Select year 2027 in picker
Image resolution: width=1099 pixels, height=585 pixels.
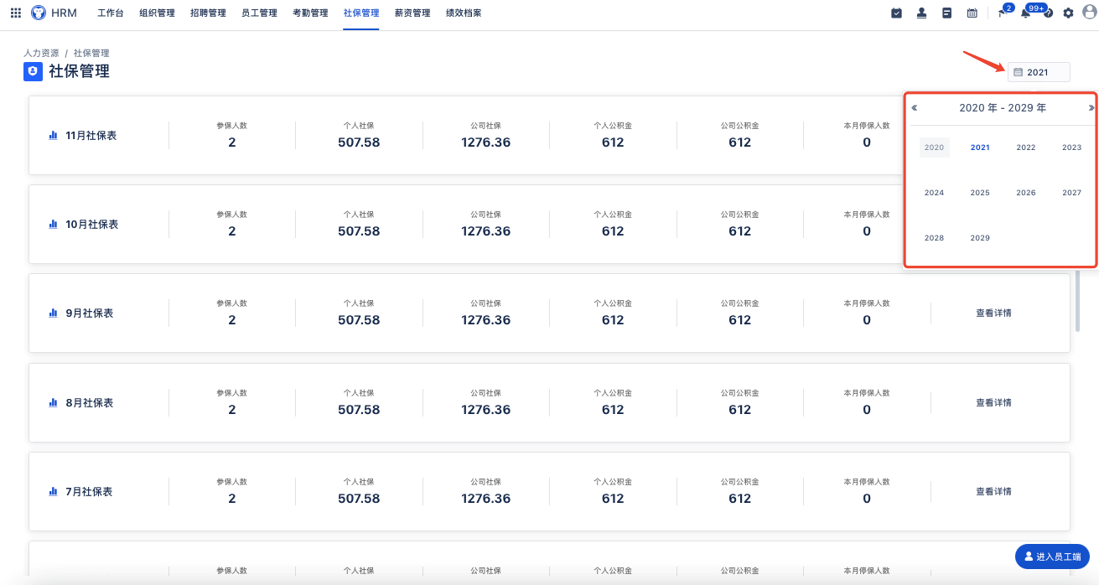pos(1071,193)
